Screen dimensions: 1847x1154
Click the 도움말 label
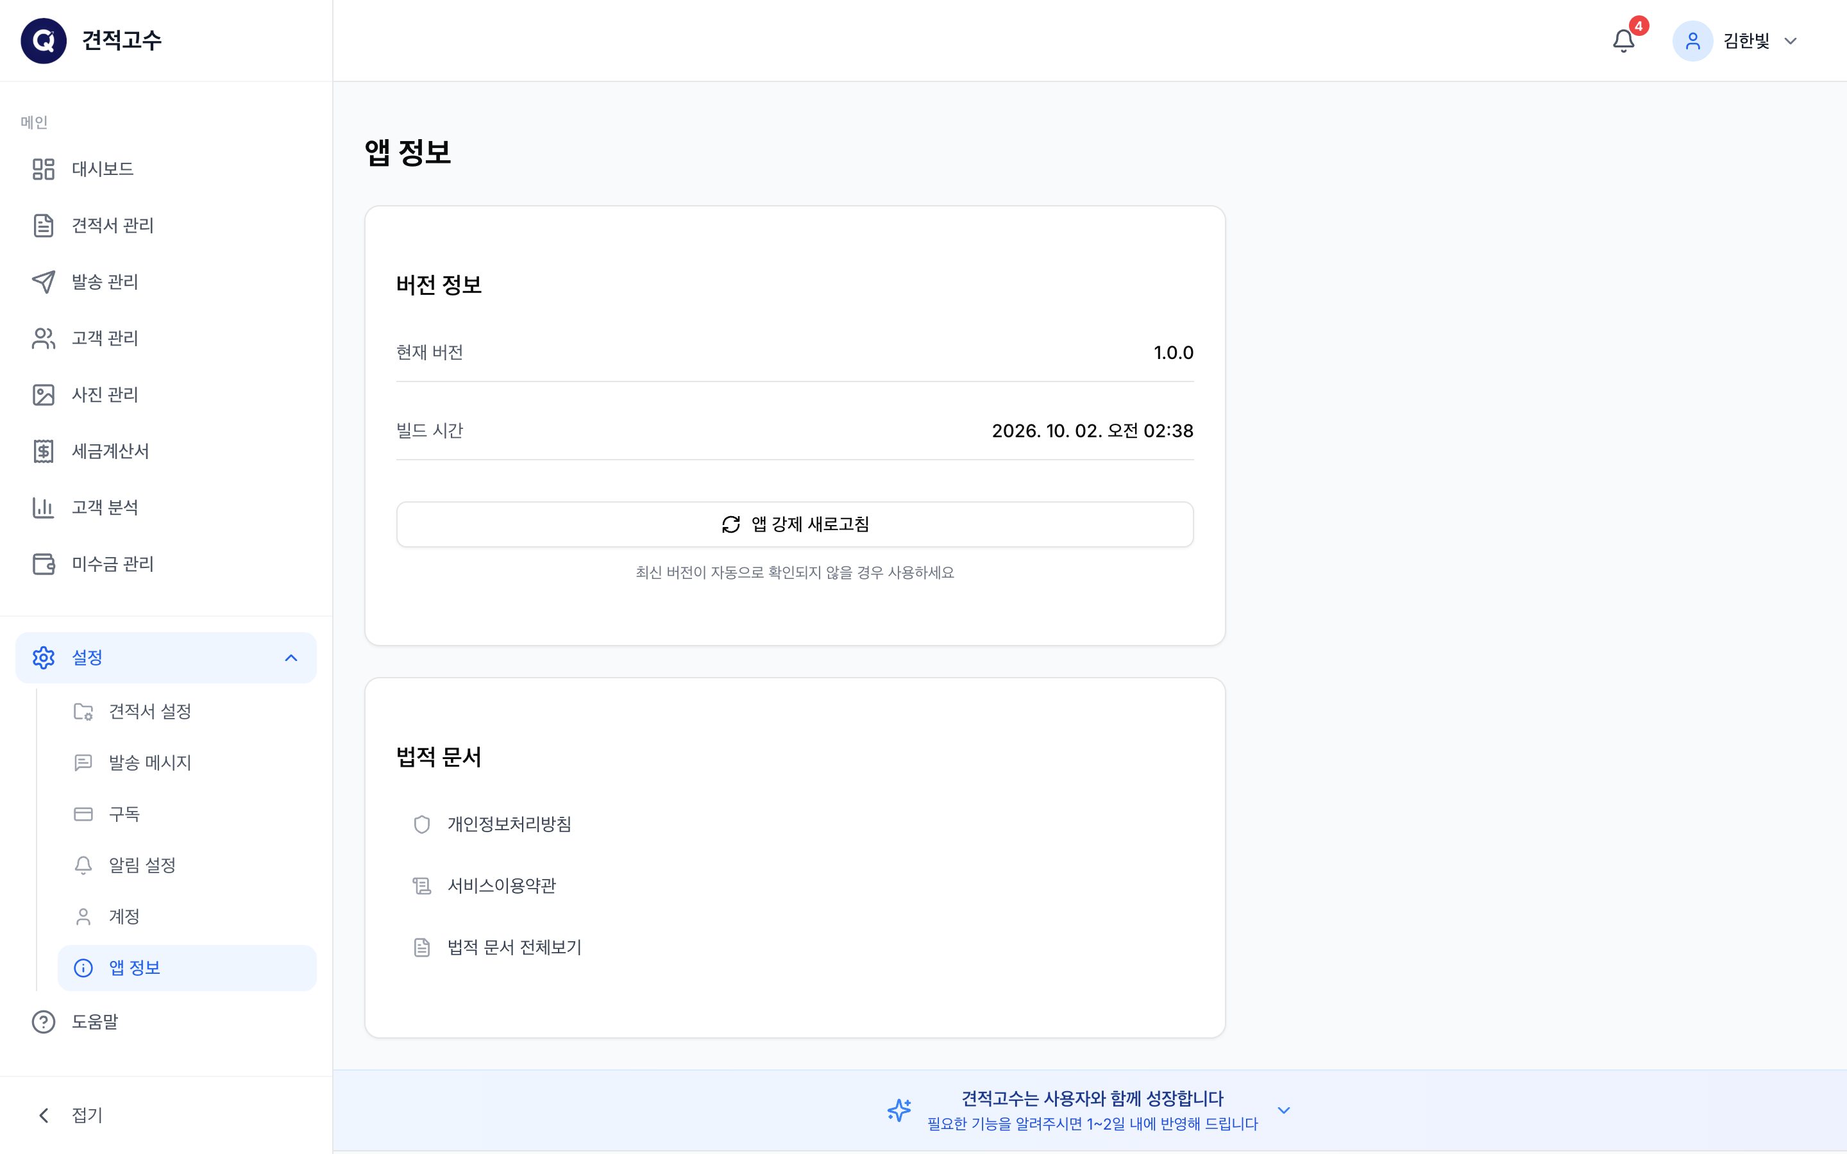coord(95,1021)
